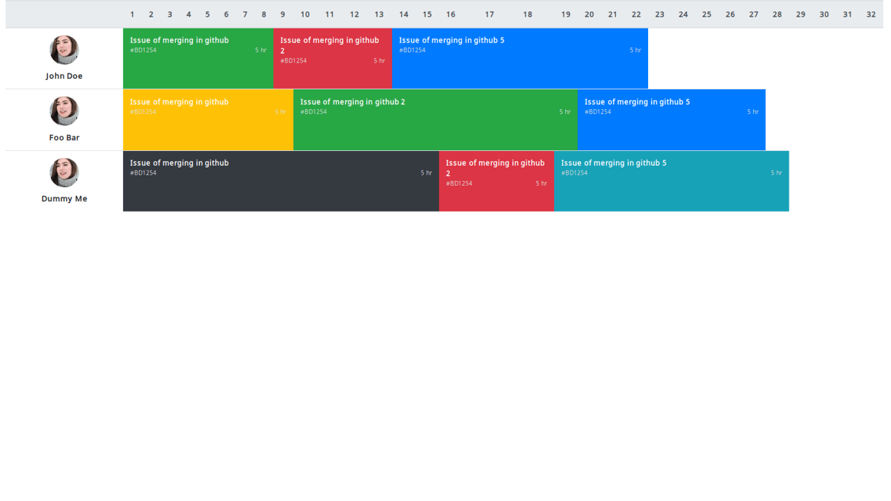Open the red 'Issue of merging in github 2' task in John Doe's row

tap(333, 58)
